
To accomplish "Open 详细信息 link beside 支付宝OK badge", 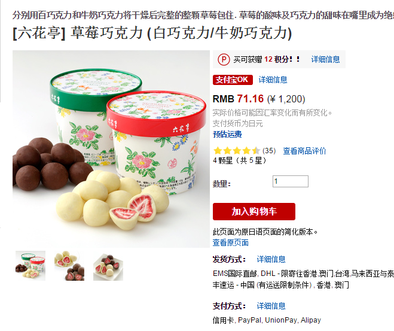I will [x=273, y=80].
